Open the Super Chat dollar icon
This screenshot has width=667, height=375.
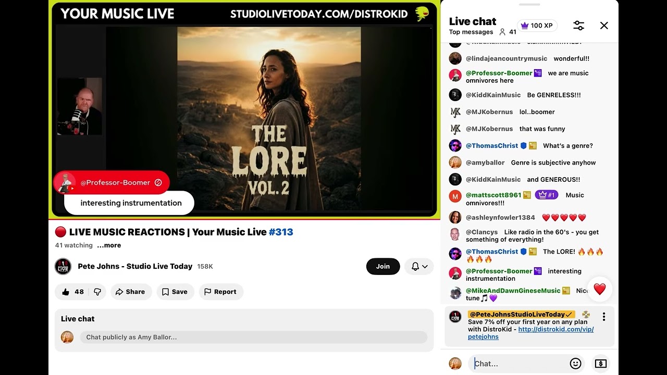[601, 364]
